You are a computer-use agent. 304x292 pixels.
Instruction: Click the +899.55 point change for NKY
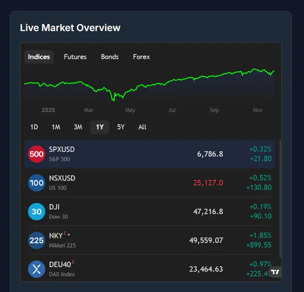pyautogui.click(x=259, y=245)
